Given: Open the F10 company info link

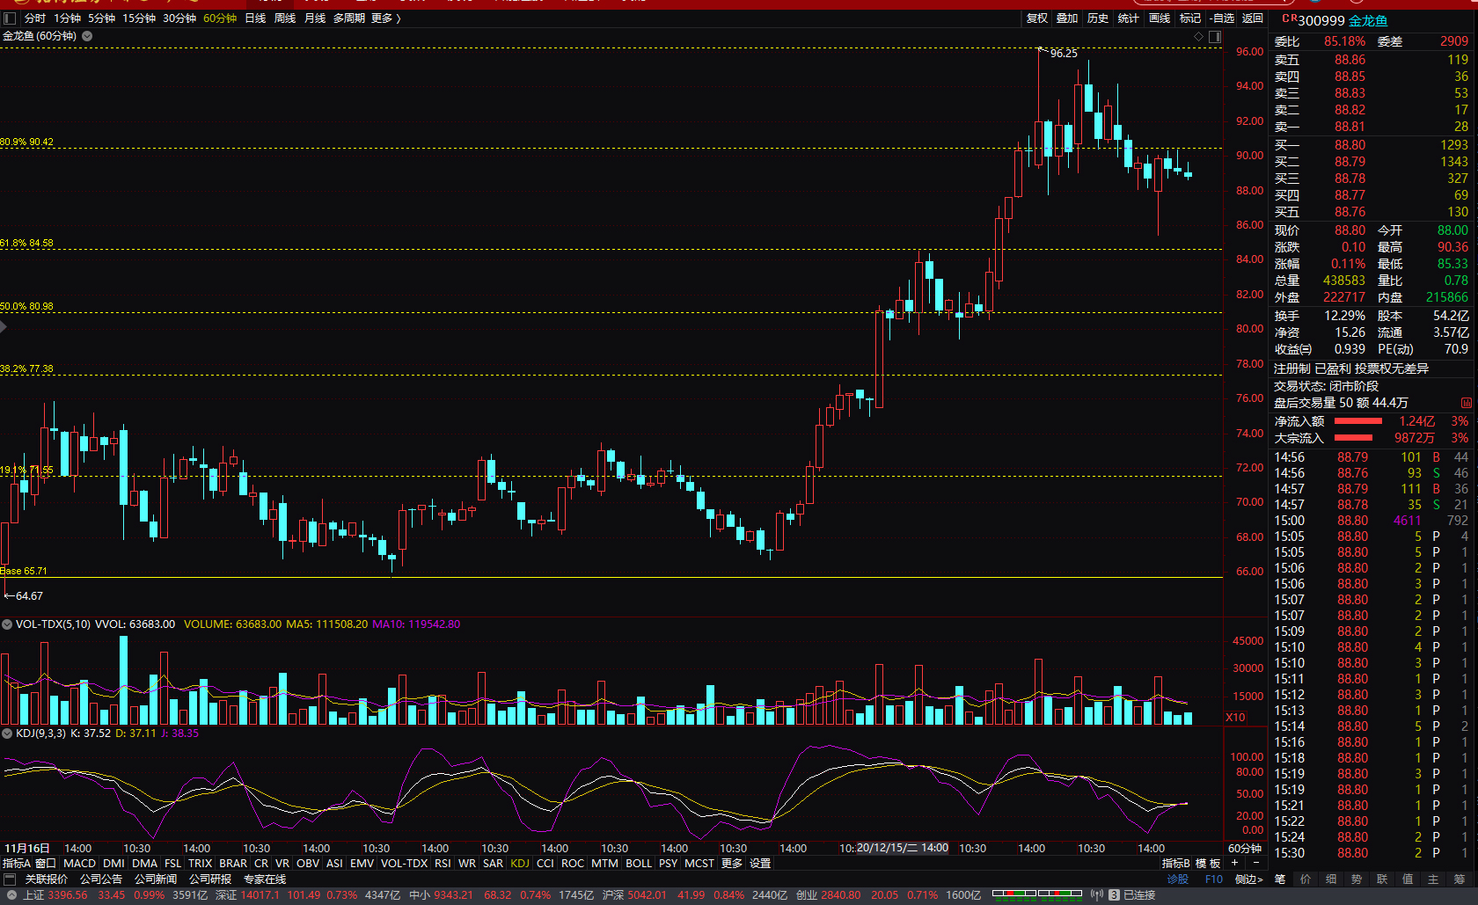Looking at the screenshot, I should 1214,879.
